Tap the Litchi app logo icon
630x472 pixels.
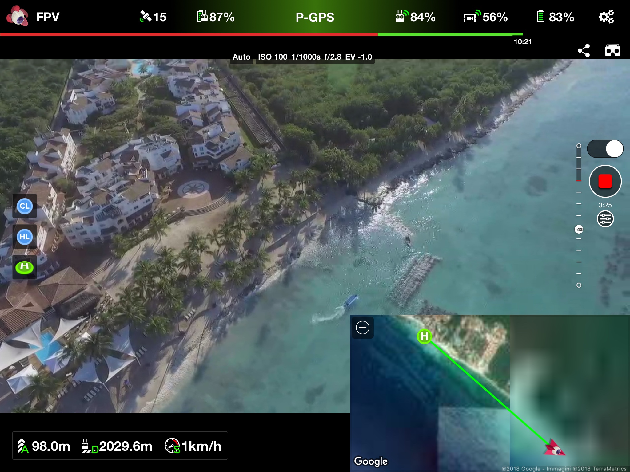pos(18,16)
